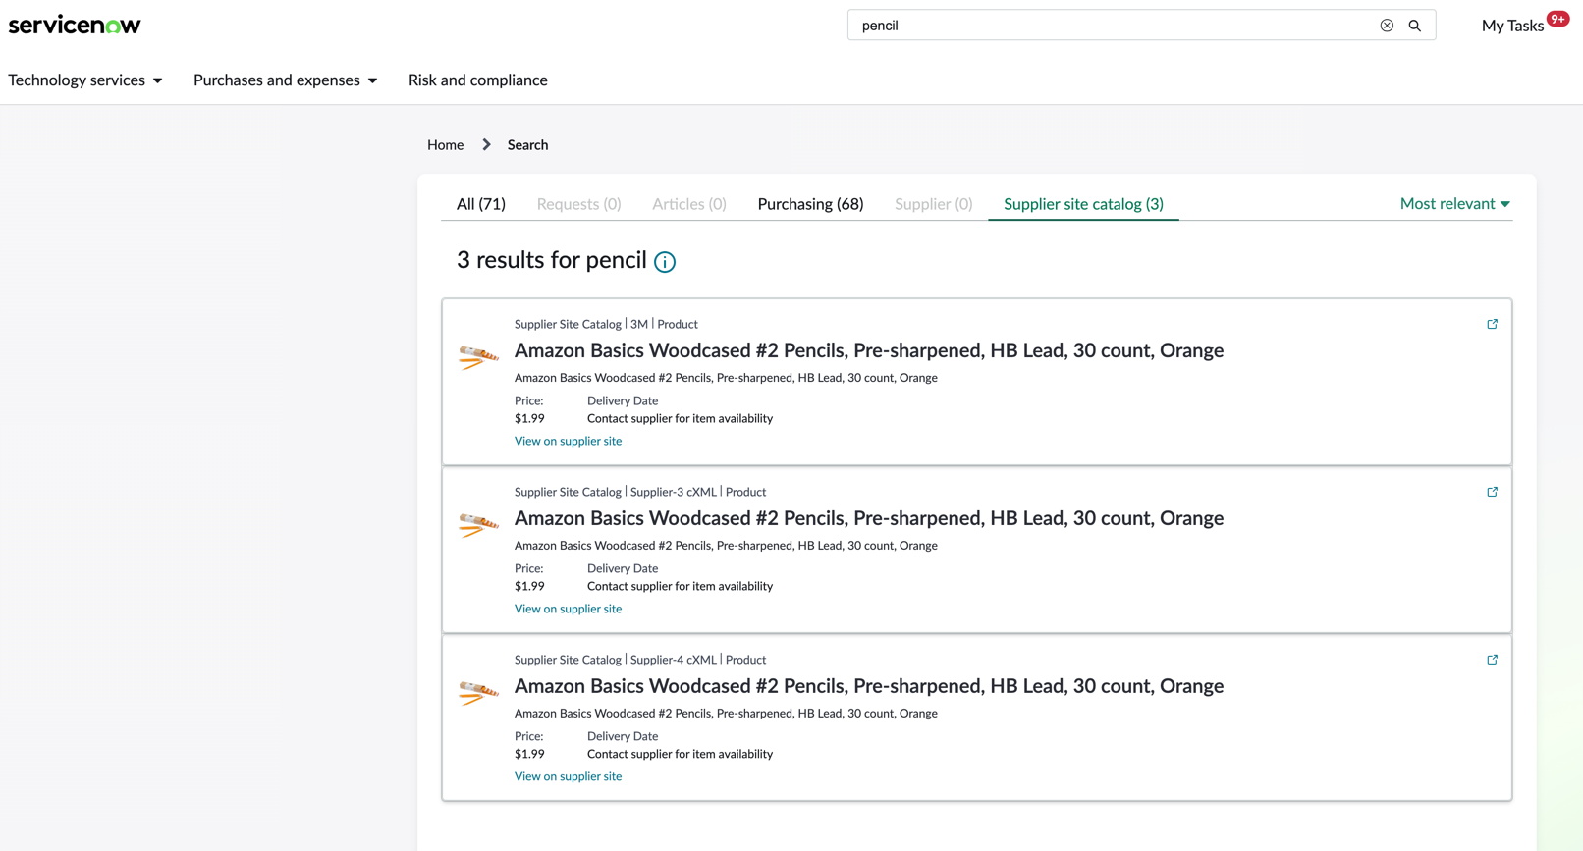Open Supplier-3 cXML result external link icon
Viewport: 1583px width, 851px height.
tap(1492, 492)
